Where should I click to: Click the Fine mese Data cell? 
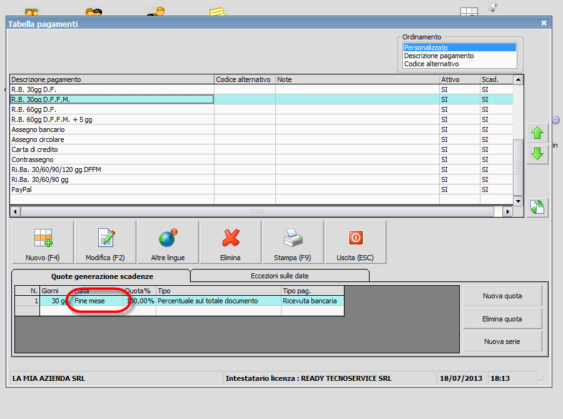pyautogui.click(x=98, y=301)
